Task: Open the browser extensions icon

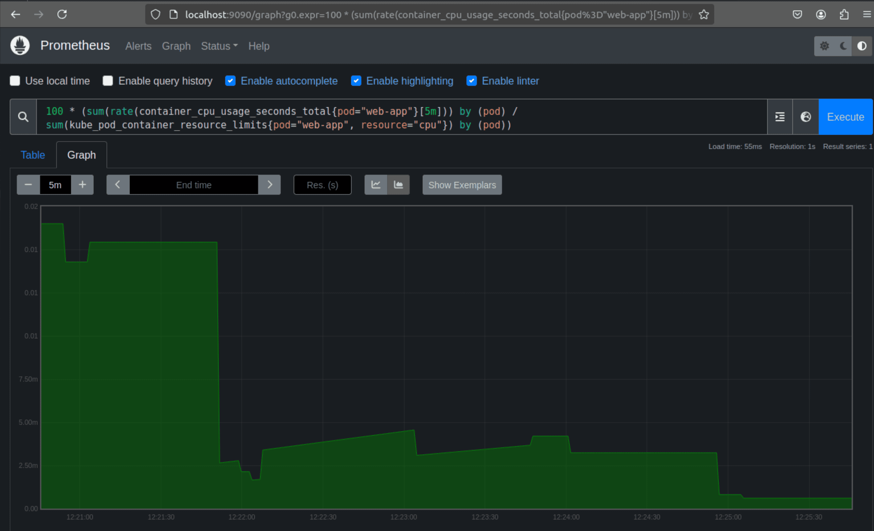Action: pyautogui.click(x=844, y=15)
